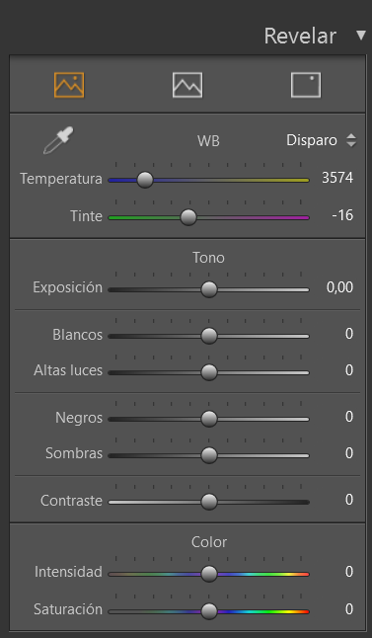Click the WB preset up-down arrows
This screenshot has height=638, width=372.
(x=351, y=140)
